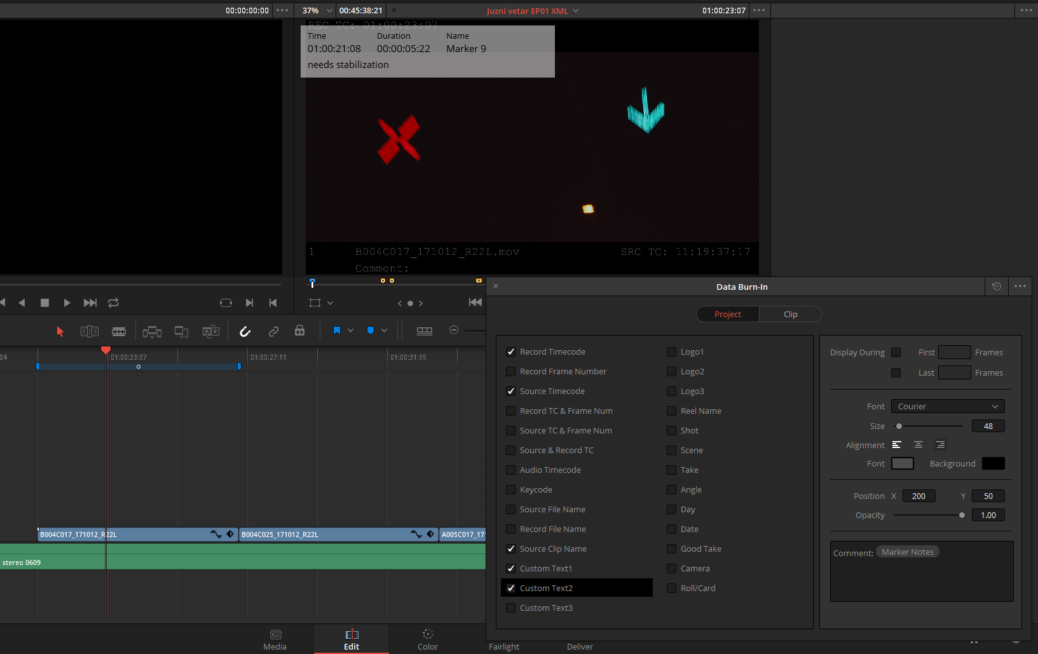Expand the Flag color dropdown arrow
Screen dimensions: 1038x654
350,330
